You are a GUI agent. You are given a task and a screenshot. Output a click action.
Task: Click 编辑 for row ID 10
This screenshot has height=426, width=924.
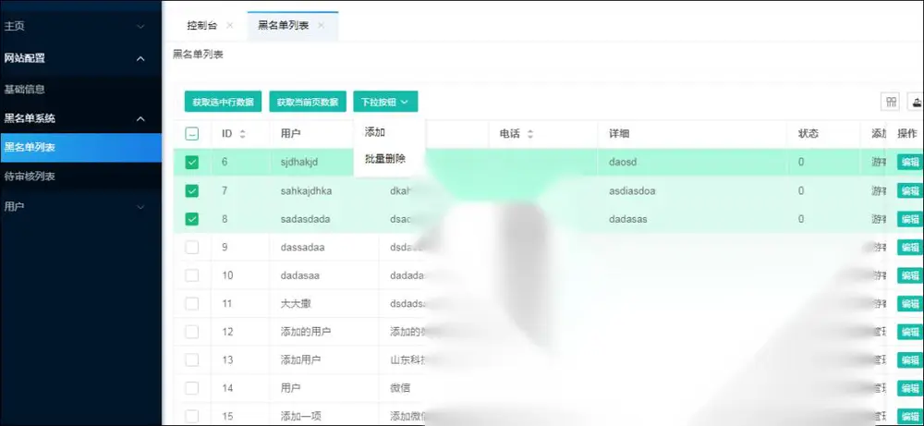pos(910,275)
